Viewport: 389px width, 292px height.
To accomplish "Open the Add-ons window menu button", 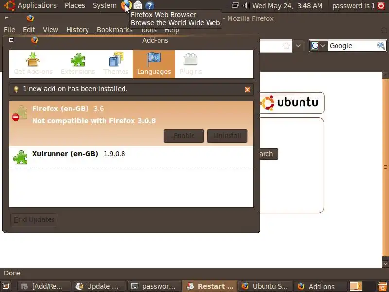I will 11,40.
